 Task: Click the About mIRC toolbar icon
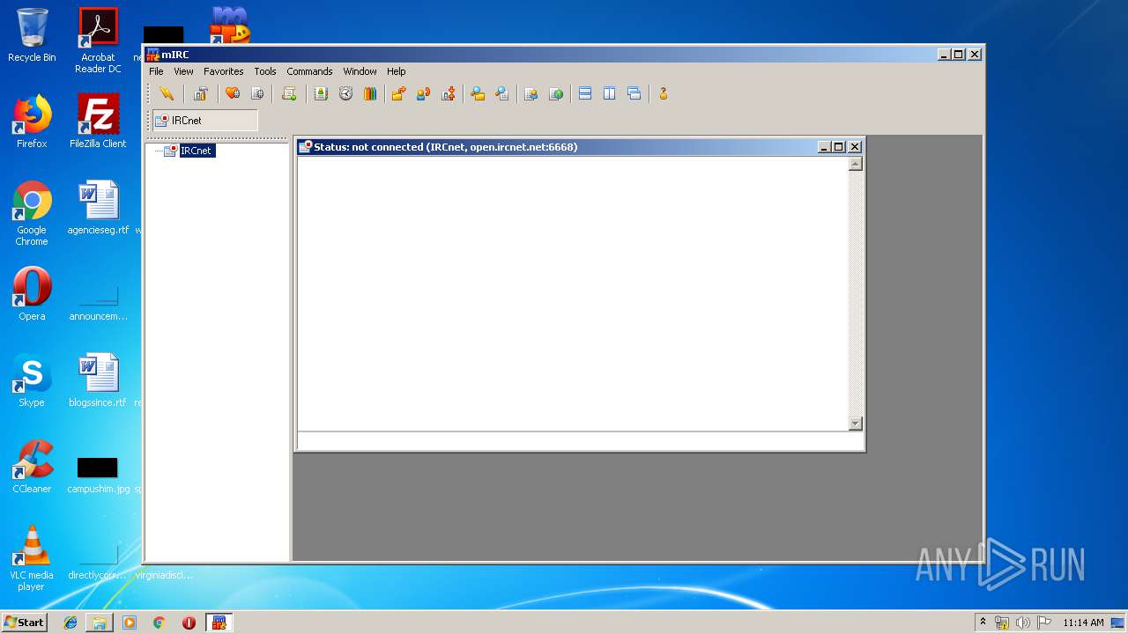[x=664, y=94]
